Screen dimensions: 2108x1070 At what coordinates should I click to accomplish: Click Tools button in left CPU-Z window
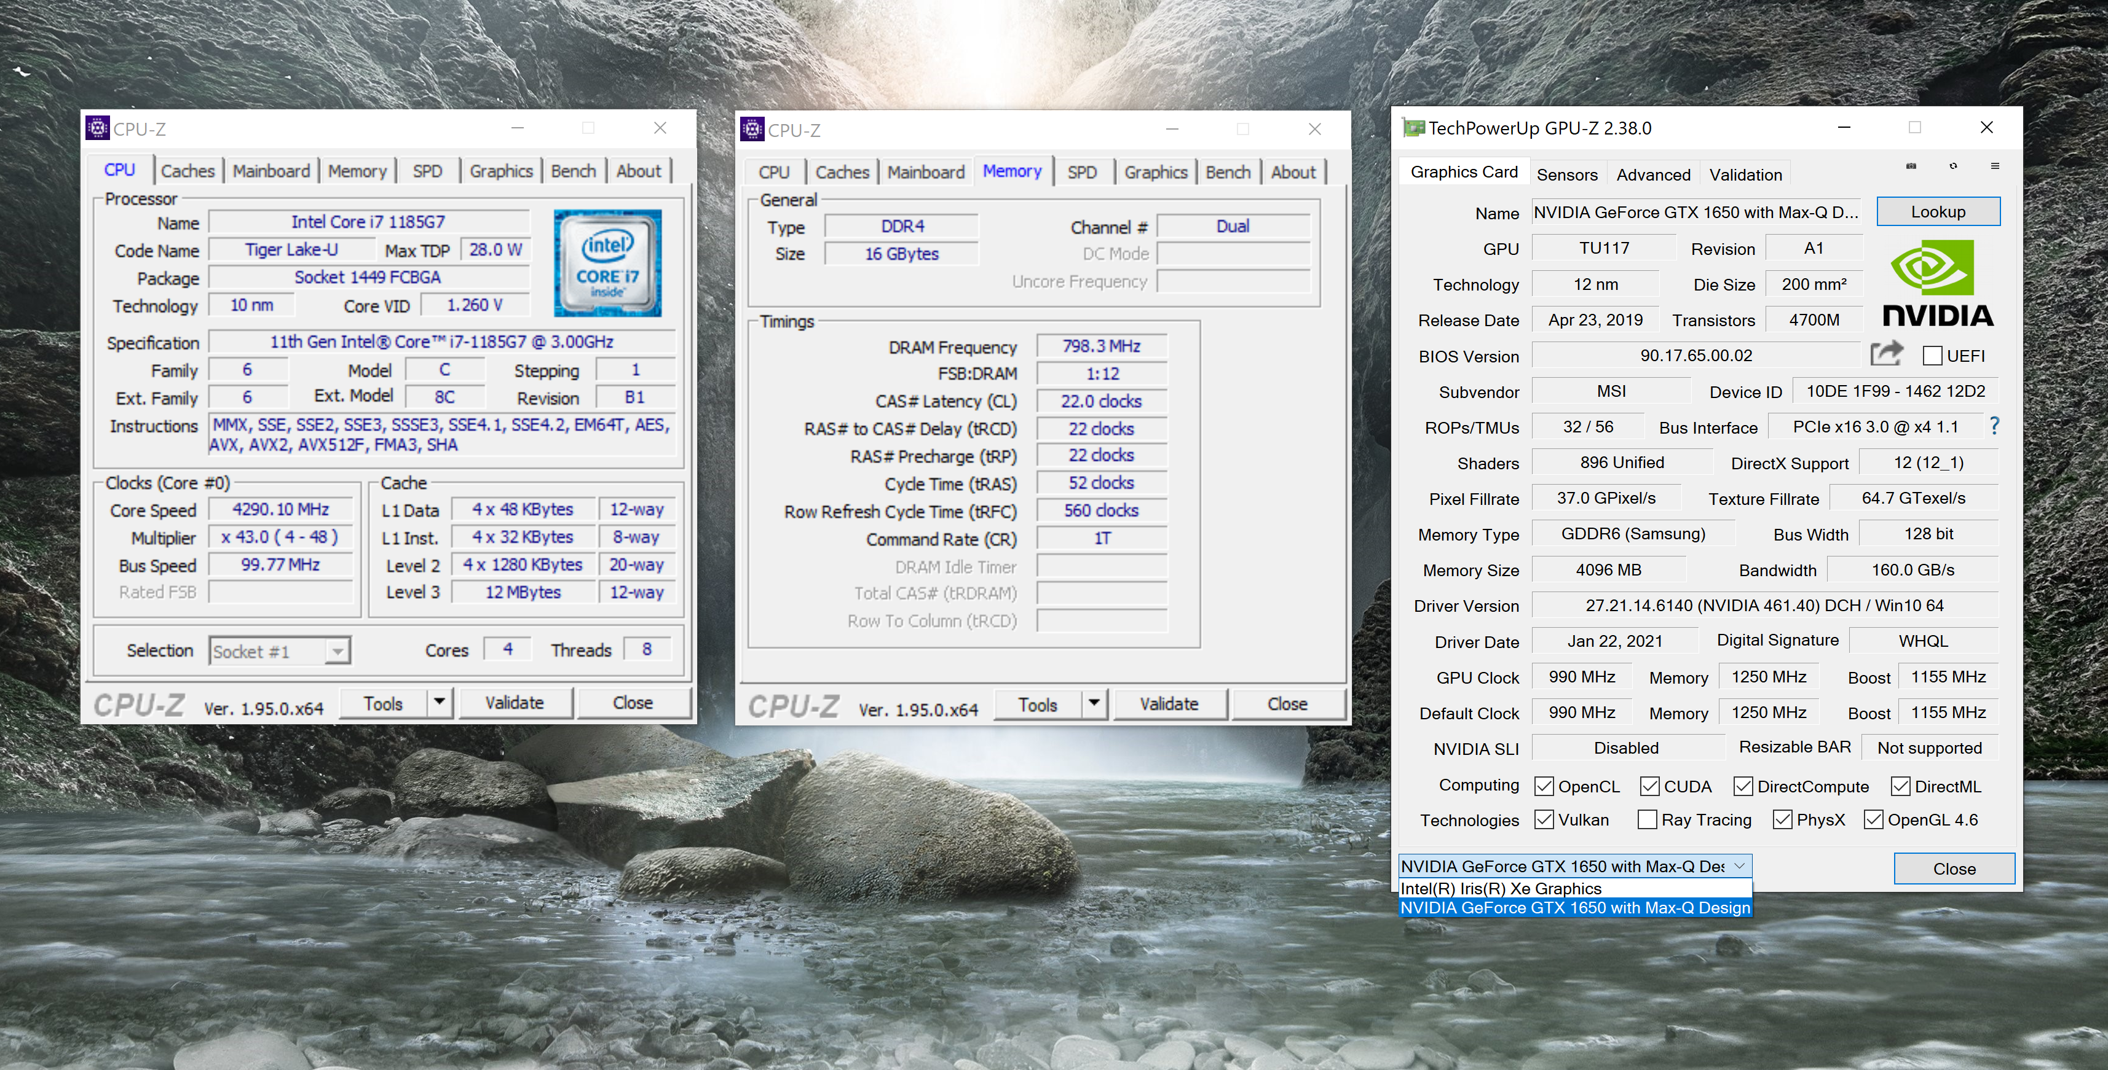pyautogui.click(x=383, y=702)
